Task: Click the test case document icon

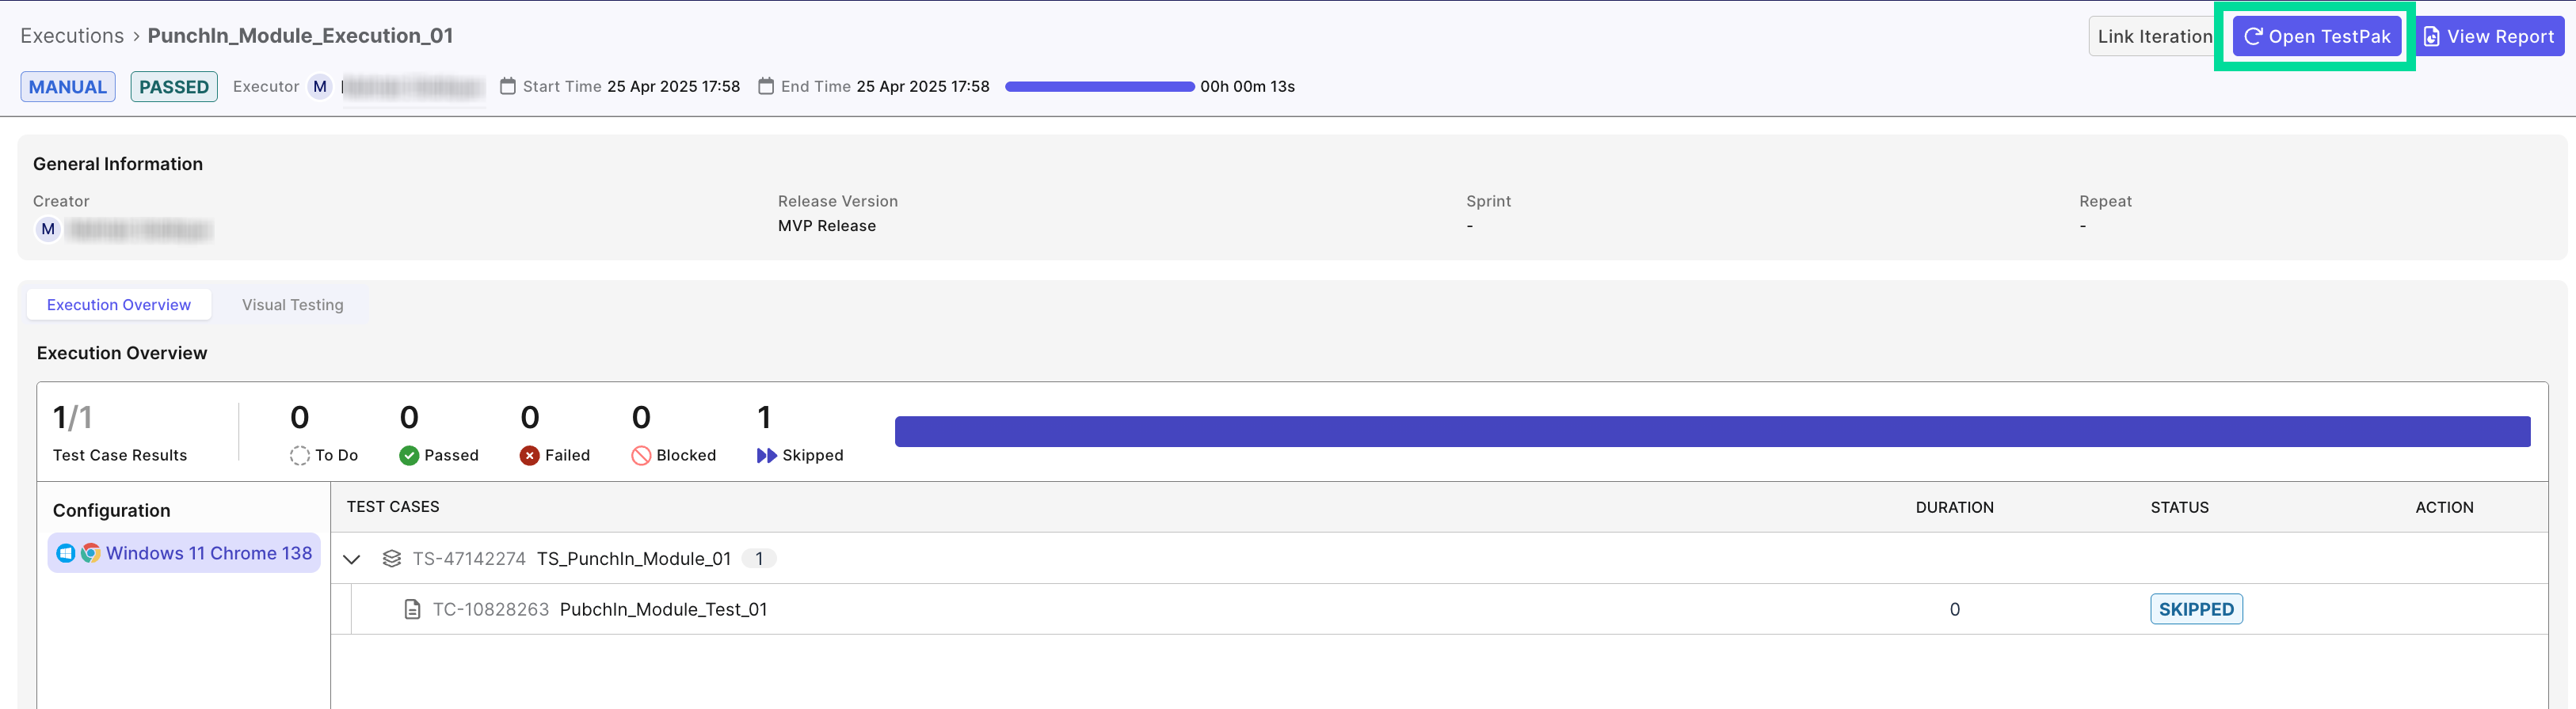Action: pos(412,609)
